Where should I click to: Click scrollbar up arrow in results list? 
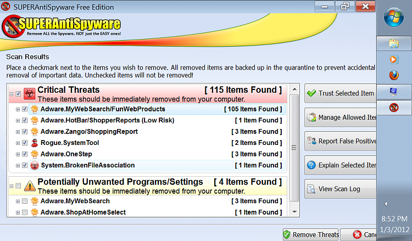pos(294,89)
